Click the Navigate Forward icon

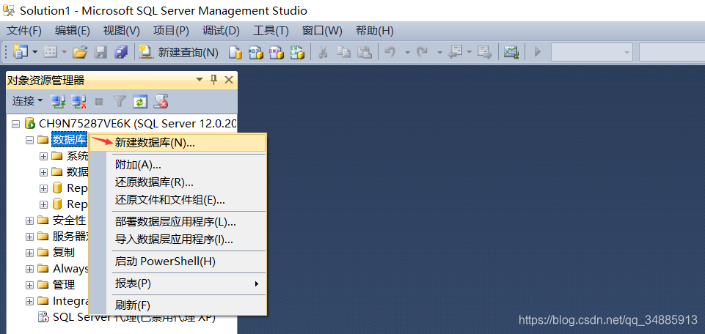pyautogui.click(x=484, y=52)
